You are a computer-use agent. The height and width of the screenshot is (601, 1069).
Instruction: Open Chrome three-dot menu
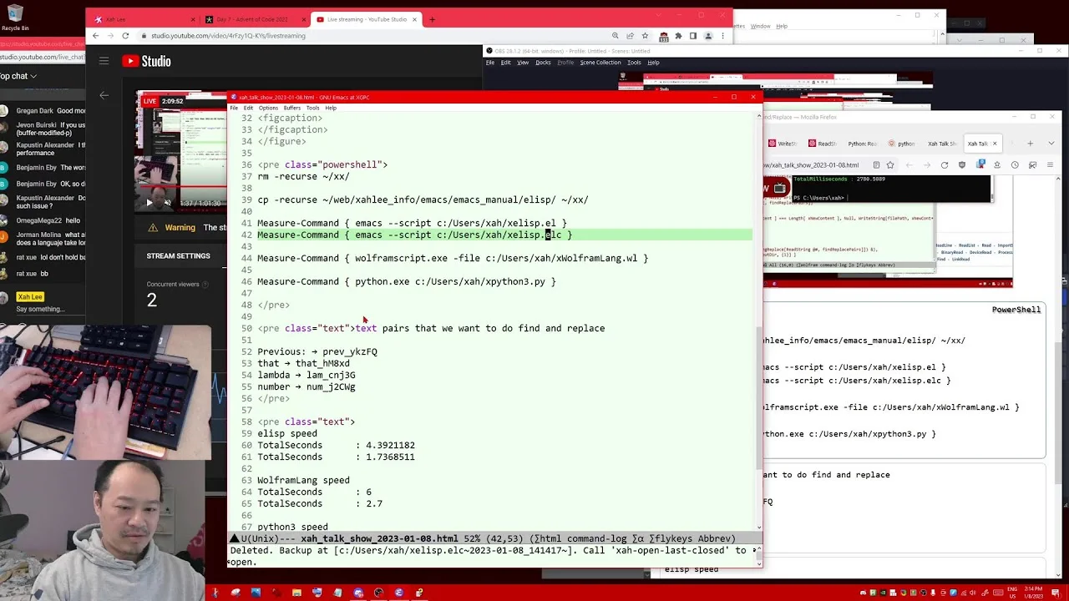722,36
